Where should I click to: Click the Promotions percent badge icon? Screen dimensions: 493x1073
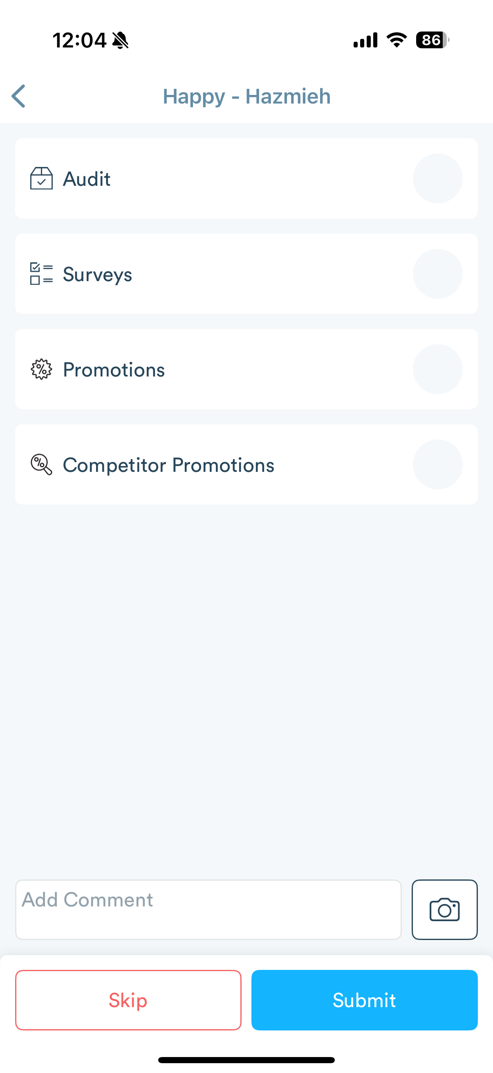(41, 370)
